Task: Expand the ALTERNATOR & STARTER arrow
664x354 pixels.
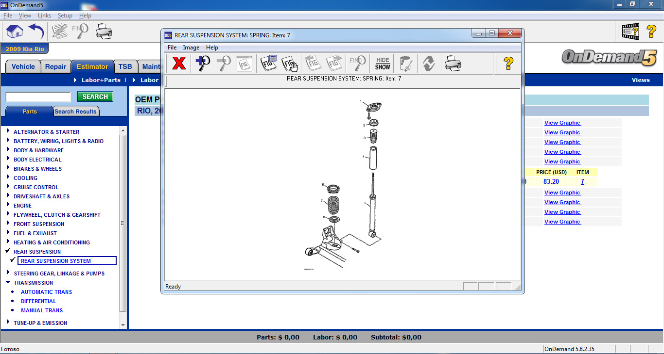Action: coord(8,131)
